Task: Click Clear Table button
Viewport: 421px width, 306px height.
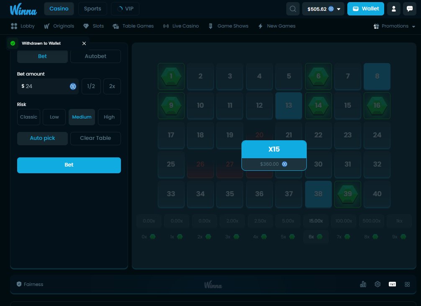Action: coord(95,138)
